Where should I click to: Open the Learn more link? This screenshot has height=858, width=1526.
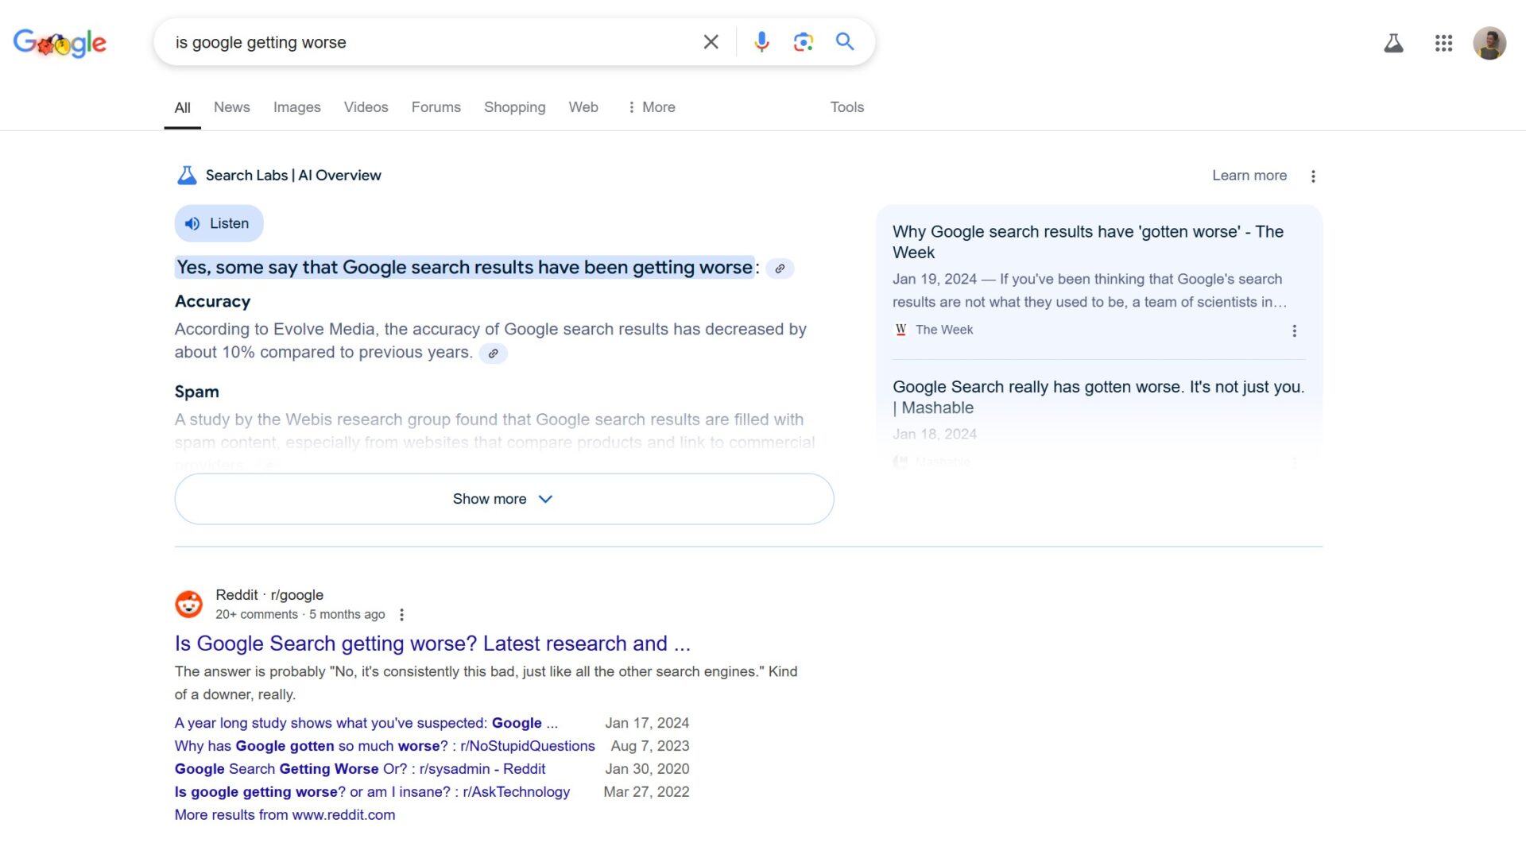pyautogui.click(x=1249, y=175)
